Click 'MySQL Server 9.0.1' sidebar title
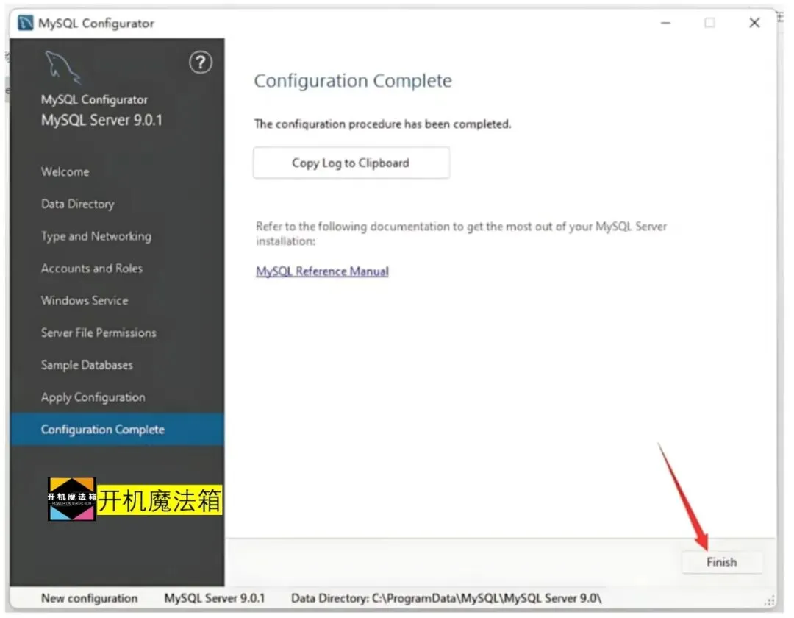The image size is (794, 618). point(101,121)
